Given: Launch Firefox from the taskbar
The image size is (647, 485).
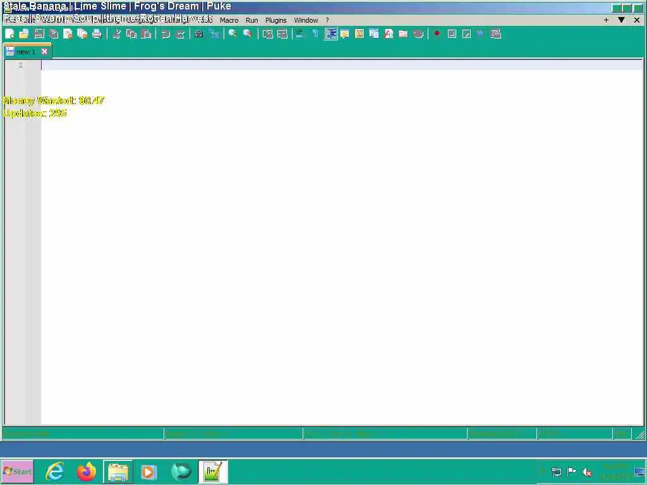Looking at the screenshot, I should tap(86, 471).
